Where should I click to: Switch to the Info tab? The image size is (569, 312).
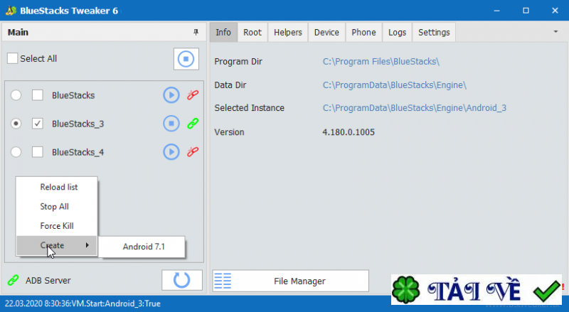click(x=223, y=32)
